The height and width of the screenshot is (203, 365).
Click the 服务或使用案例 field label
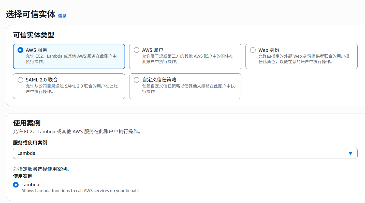coord(30,143)
